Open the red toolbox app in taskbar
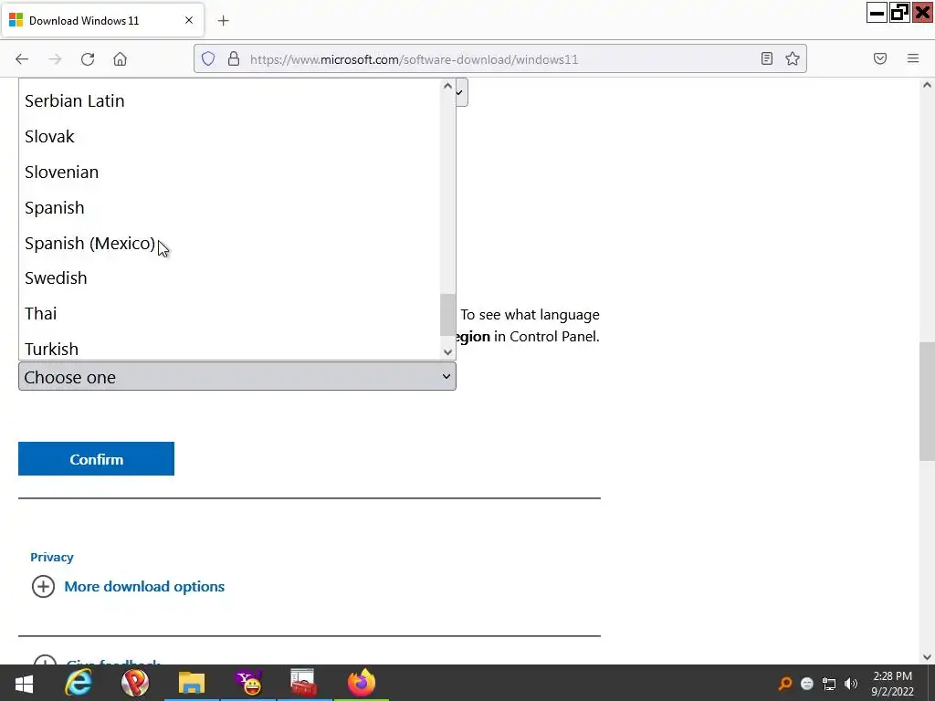This screenshot has width=935, height=701. pos(304,683)
